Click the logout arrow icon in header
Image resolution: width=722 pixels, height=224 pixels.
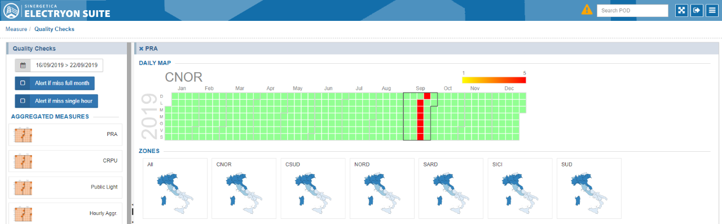(x=697, y=10)
